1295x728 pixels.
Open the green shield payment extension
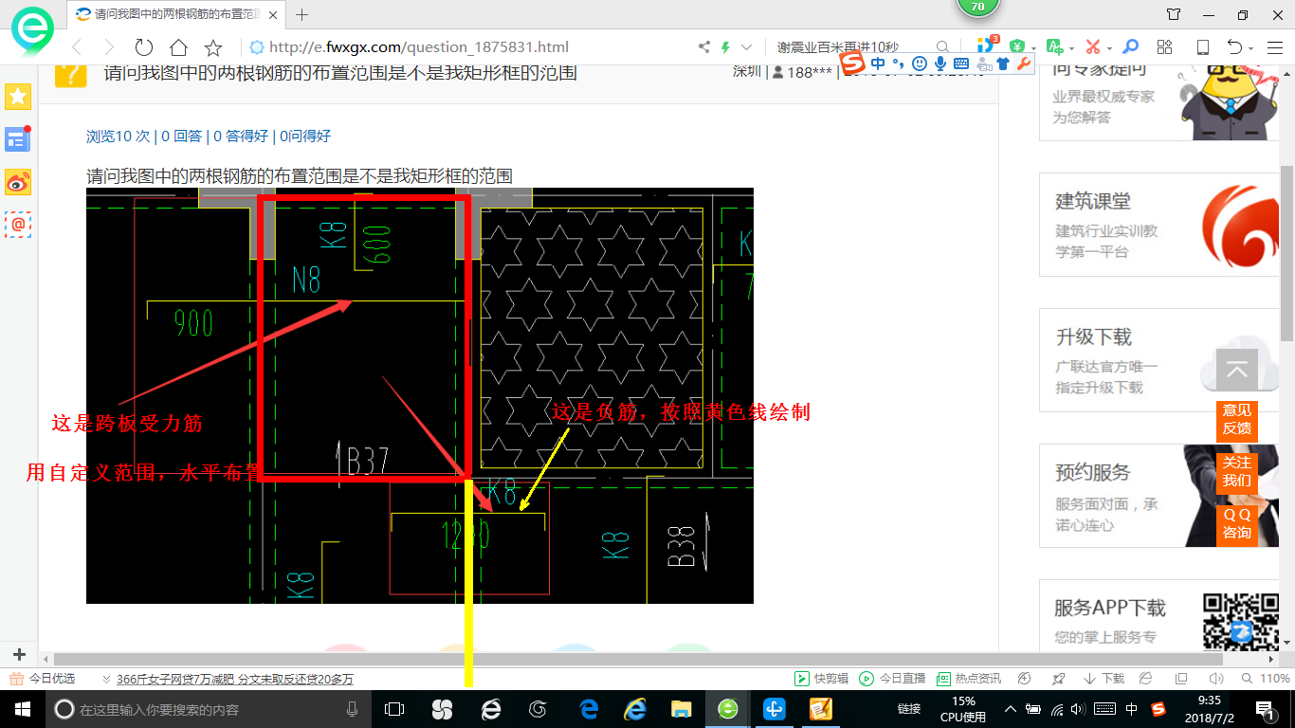1016,46
